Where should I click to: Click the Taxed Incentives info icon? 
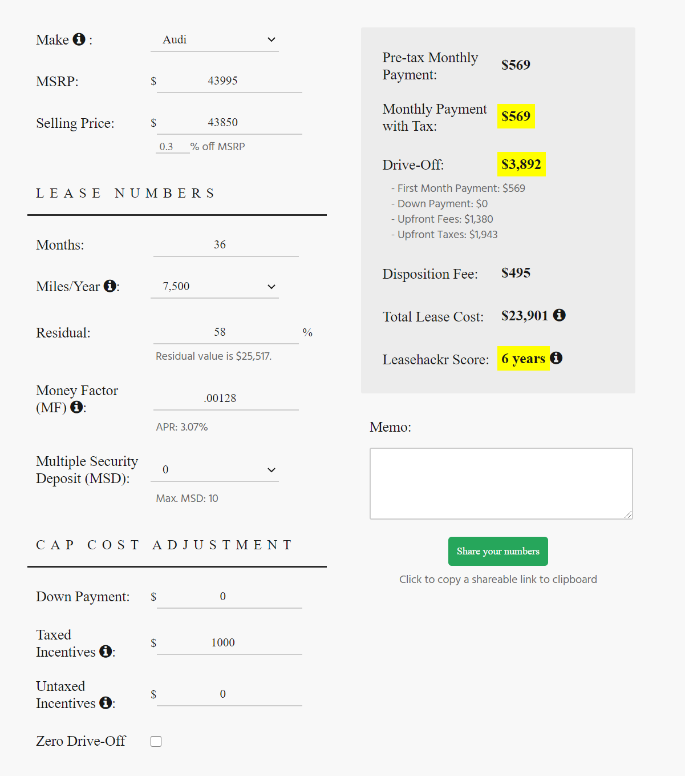coord(106,651)
